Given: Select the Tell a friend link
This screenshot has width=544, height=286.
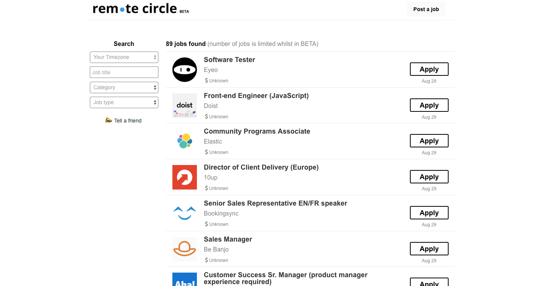Looking at the screenshot, I should click(128, 121).
